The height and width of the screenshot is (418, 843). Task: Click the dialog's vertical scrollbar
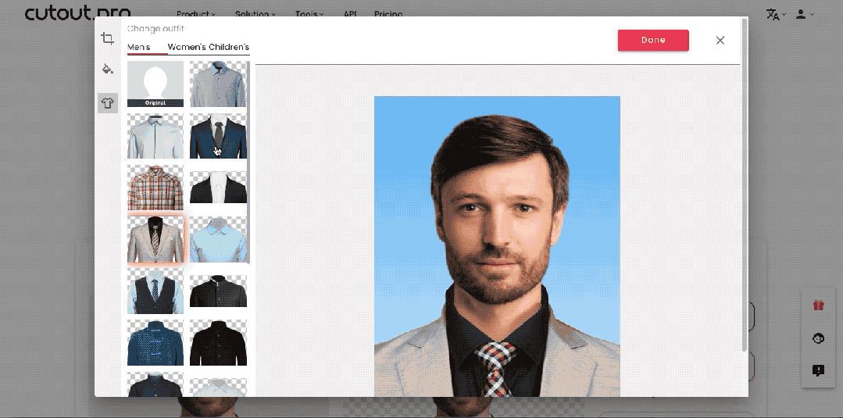[x=744, y=186]
